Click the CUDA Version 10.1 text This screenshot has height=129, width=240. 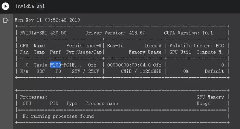click(x=188, y=33)
